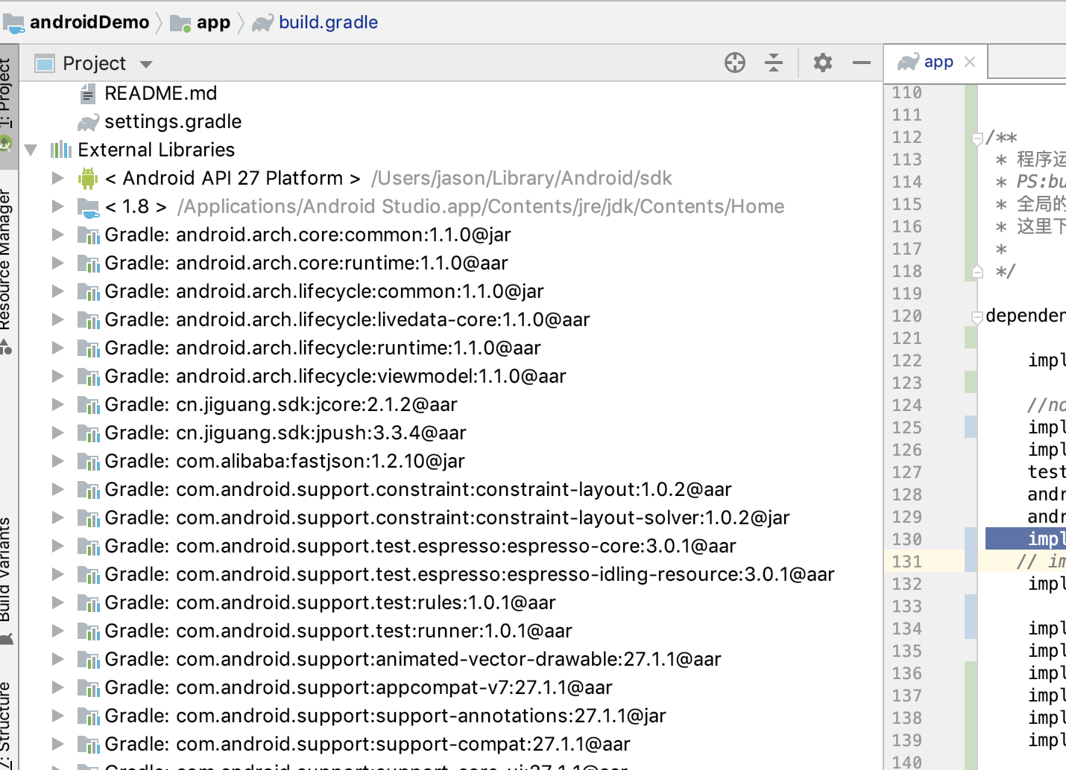Select the app breadcrumb folder
1066x770 pixels.
201,22
